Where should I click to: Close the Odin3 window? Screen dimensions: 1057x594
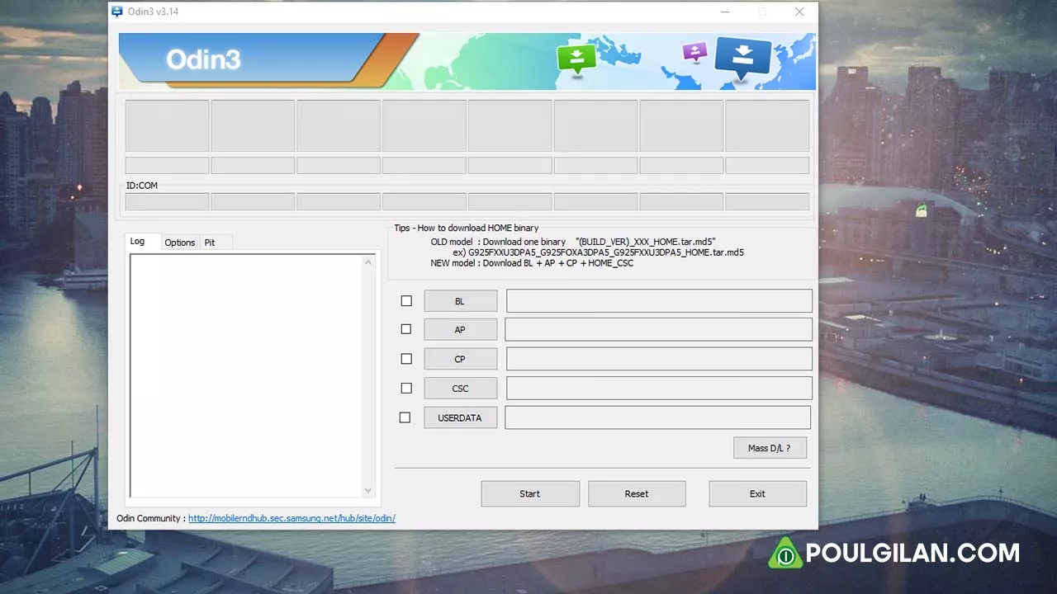click(799, 12)
